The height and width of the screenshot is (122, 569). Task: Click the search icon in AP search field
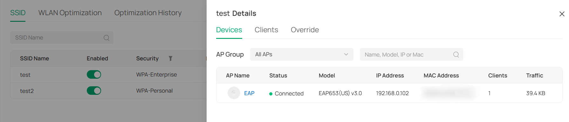(x=456, y=54)
